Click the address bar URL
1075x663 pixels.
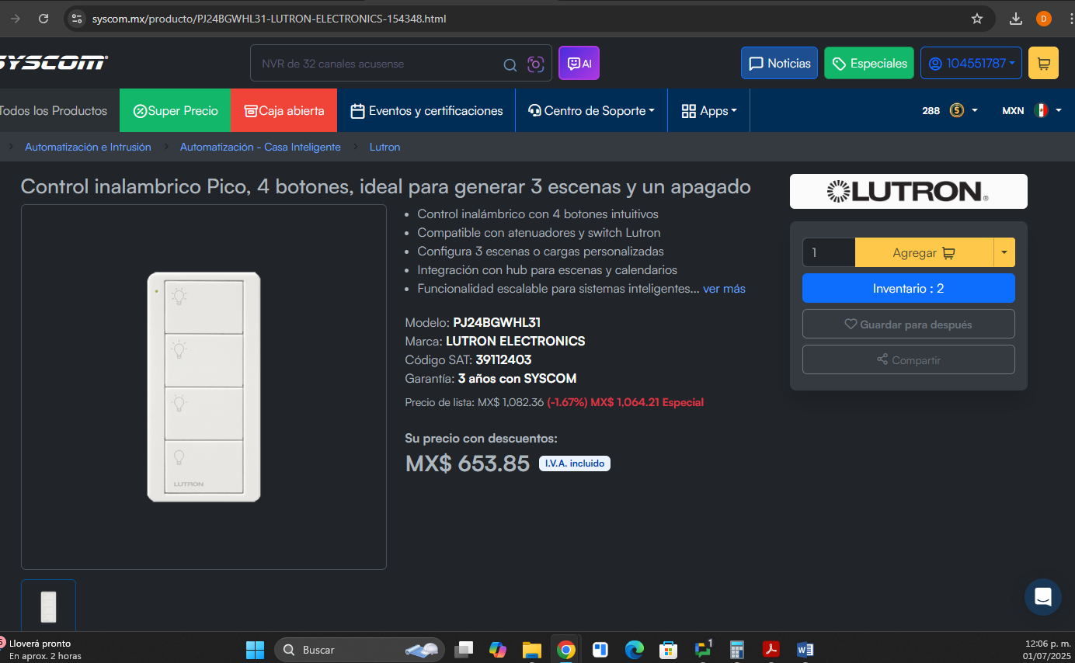269,19
